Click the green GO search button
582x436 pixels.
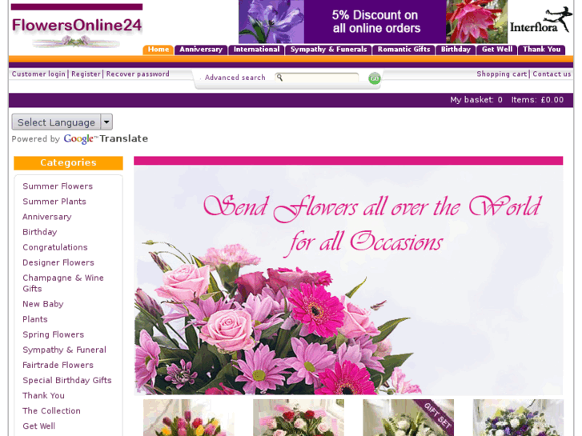coord(374,78)
